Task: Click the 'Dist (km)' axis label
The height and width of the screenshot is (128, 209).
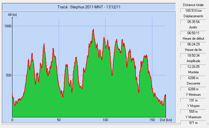Action: click(166, 120)
